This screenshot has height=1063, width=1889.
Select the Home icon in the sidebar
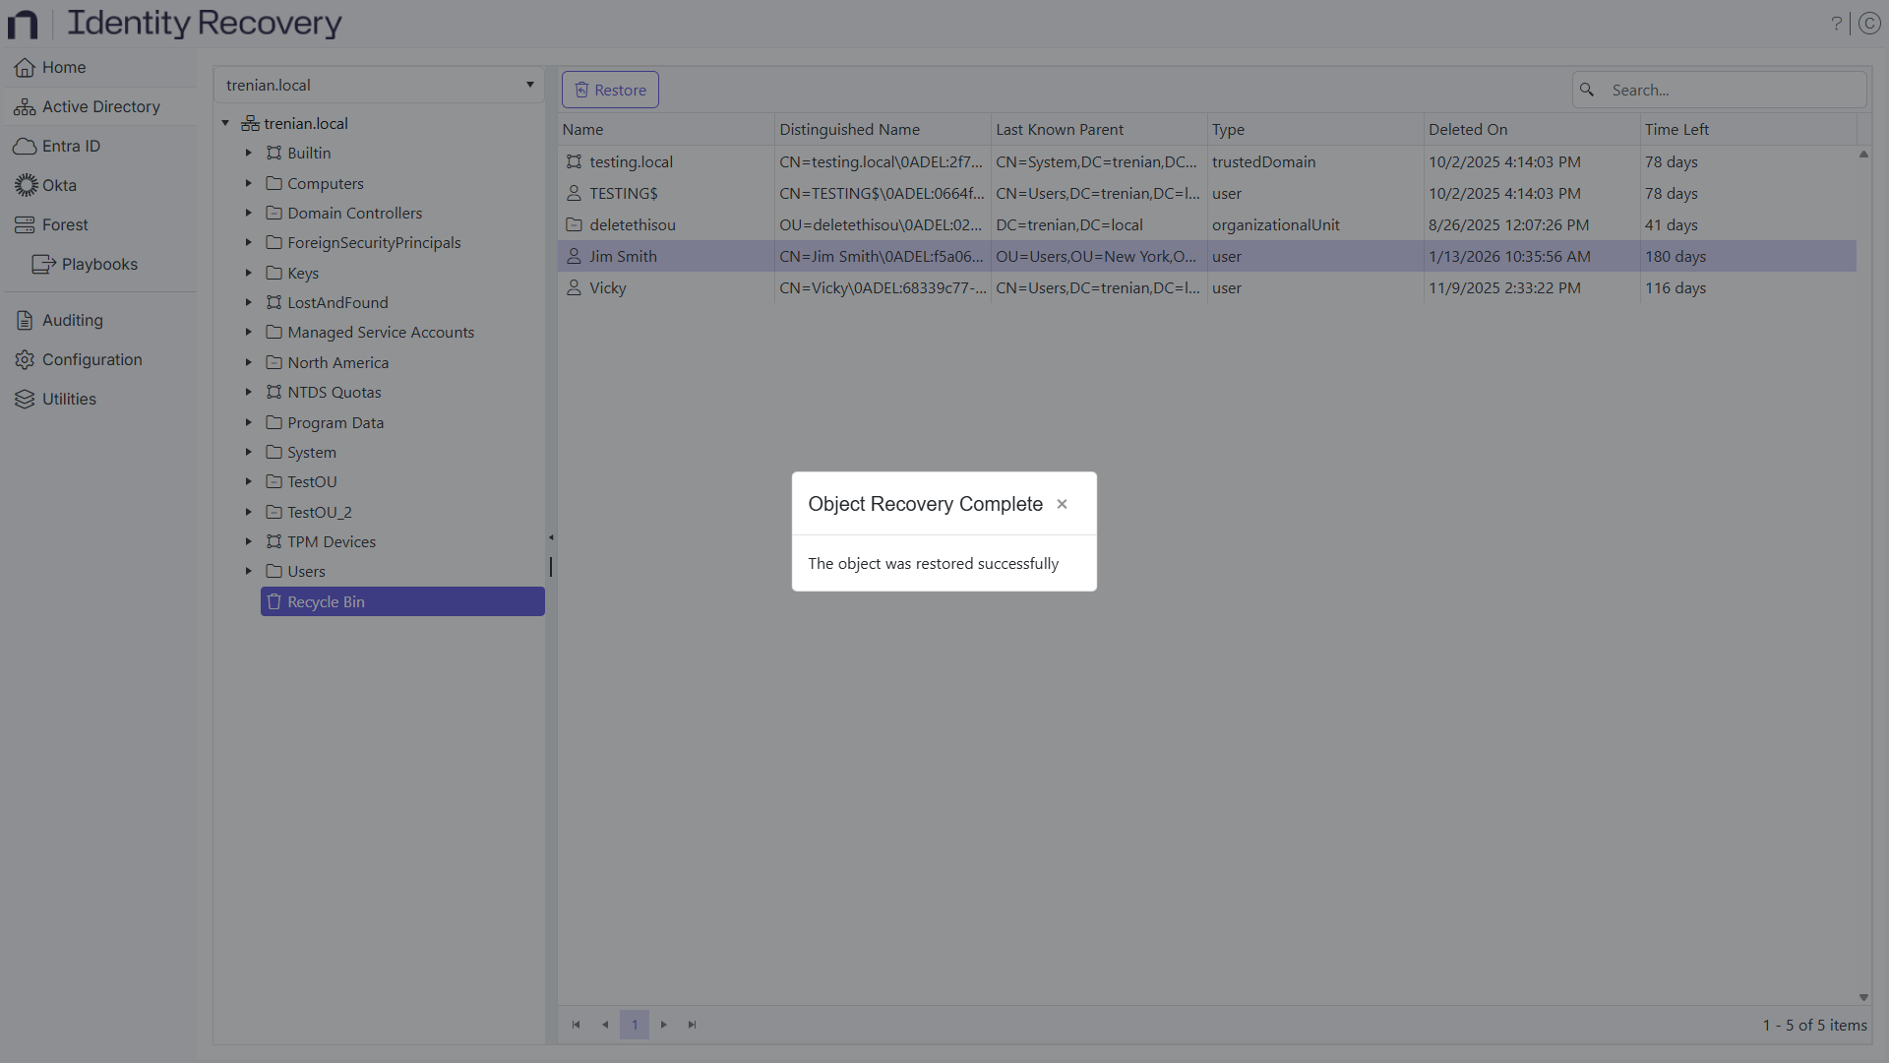coord(23,67)
